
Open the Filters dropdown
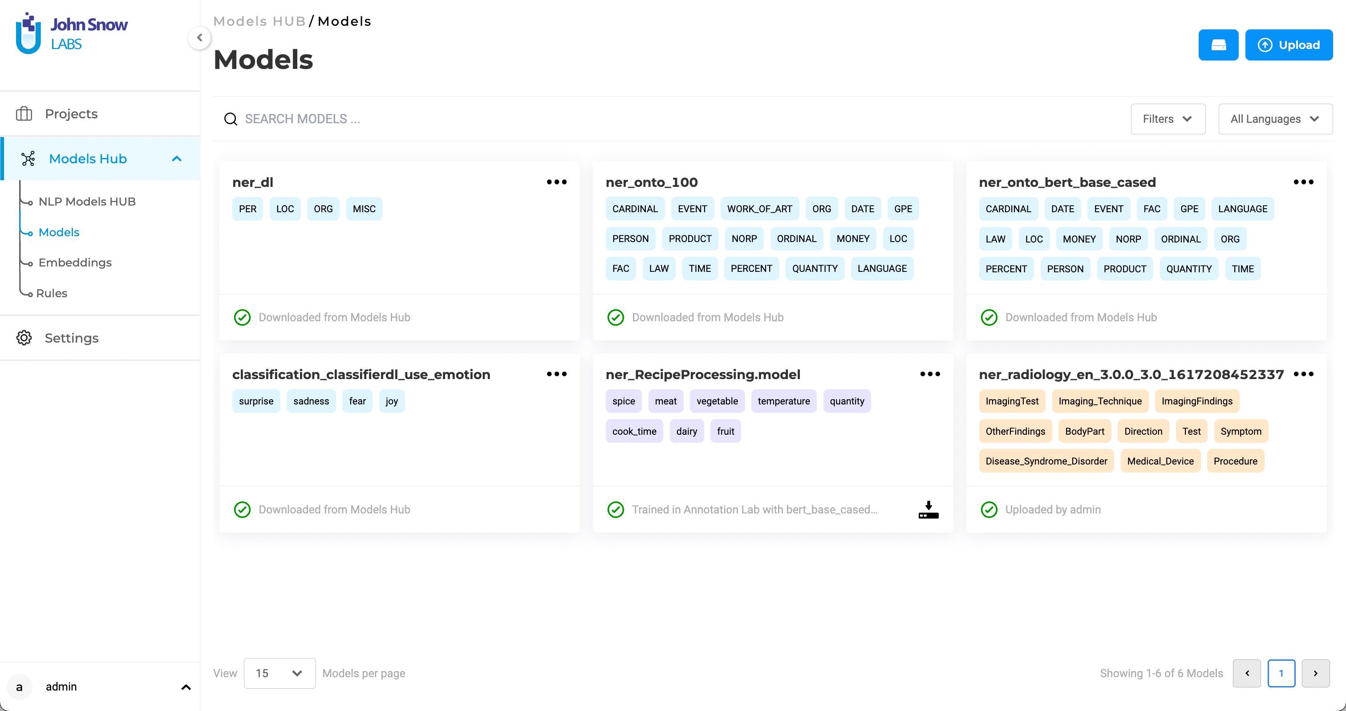click(1168, 119)
